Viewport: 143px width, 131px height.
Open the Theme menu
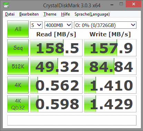tap(50, 14)
